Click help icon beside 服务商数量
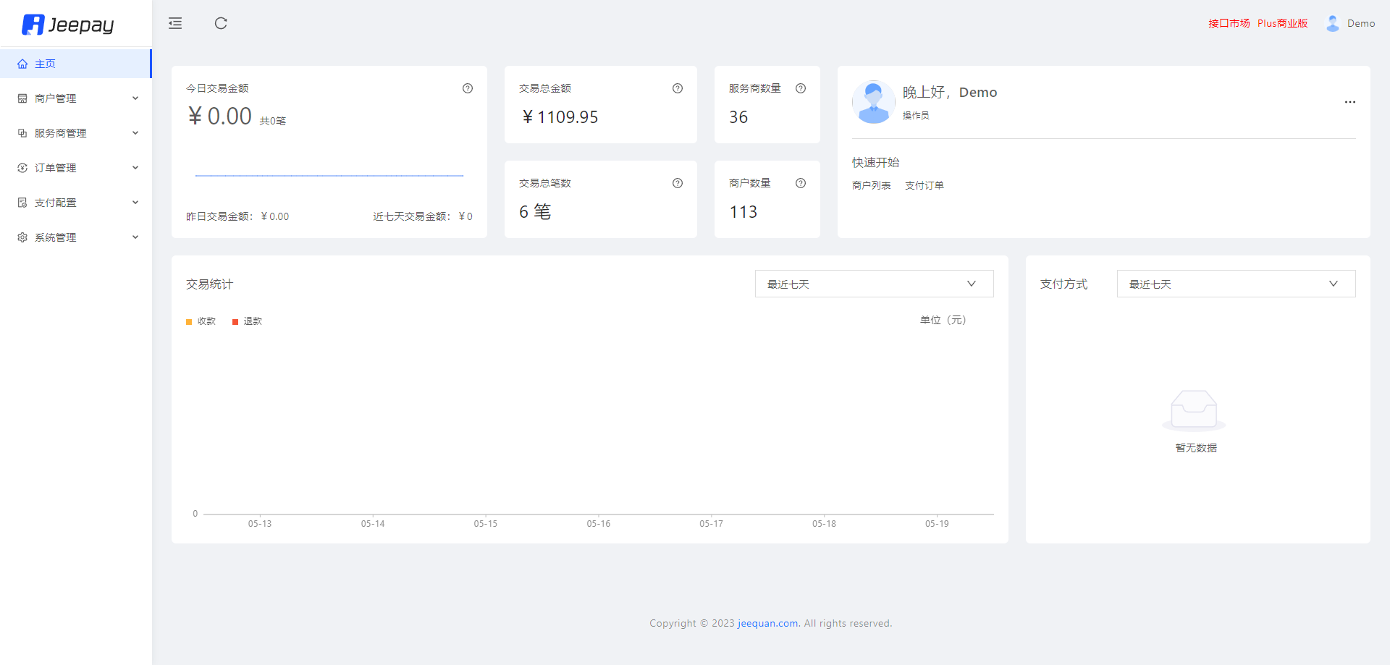 [801, 88]
